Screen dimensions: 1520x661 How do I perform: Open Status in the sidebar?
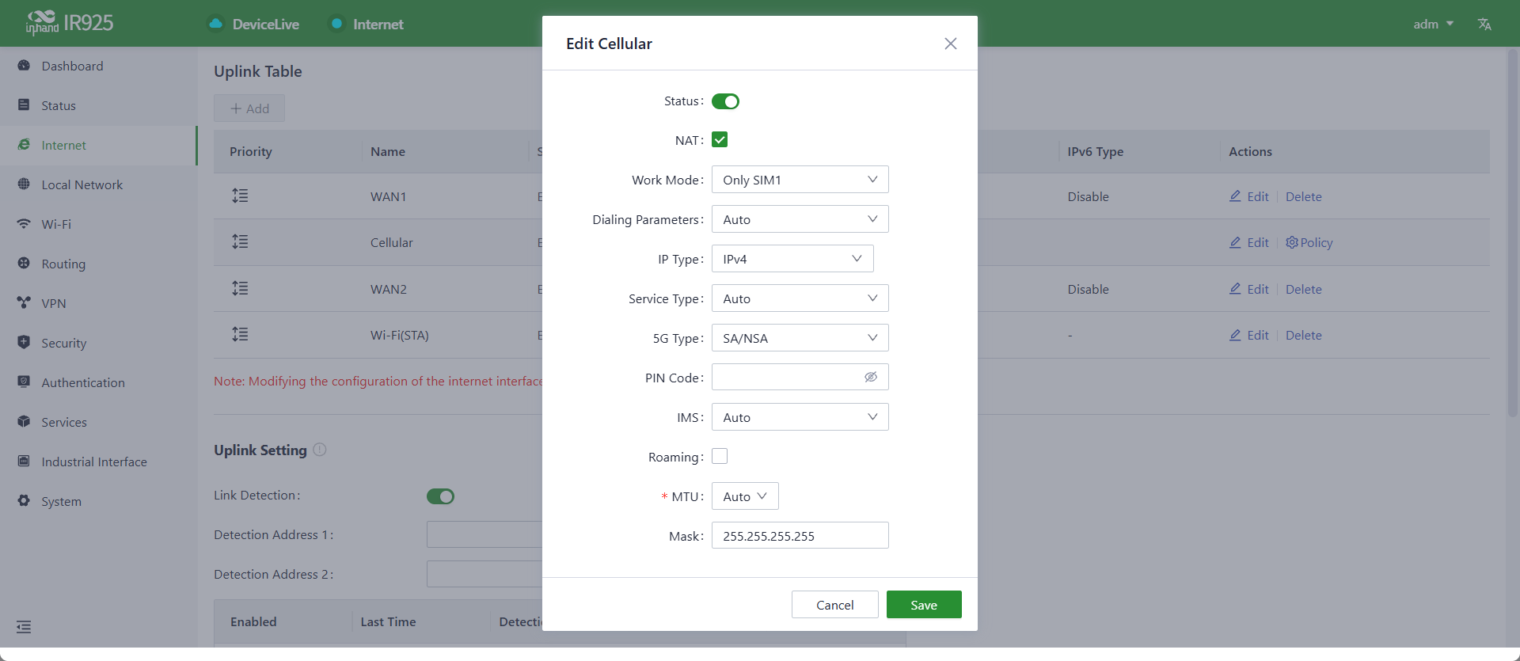98,105
